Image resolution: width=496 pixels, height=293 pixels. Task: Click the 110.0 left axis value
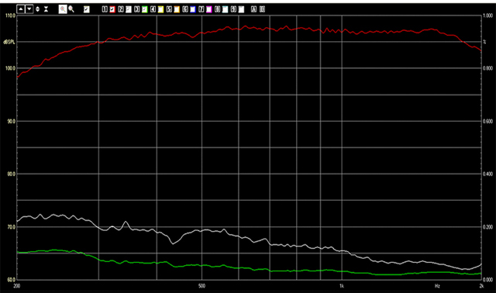click(x=11, y=16)
